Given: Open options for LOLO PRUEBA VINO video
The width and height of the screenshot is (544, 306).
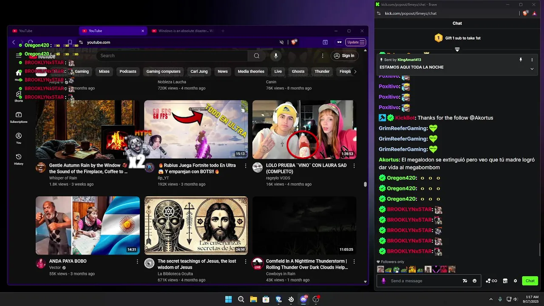Looking at the screenshot, I should coord(354,166).
